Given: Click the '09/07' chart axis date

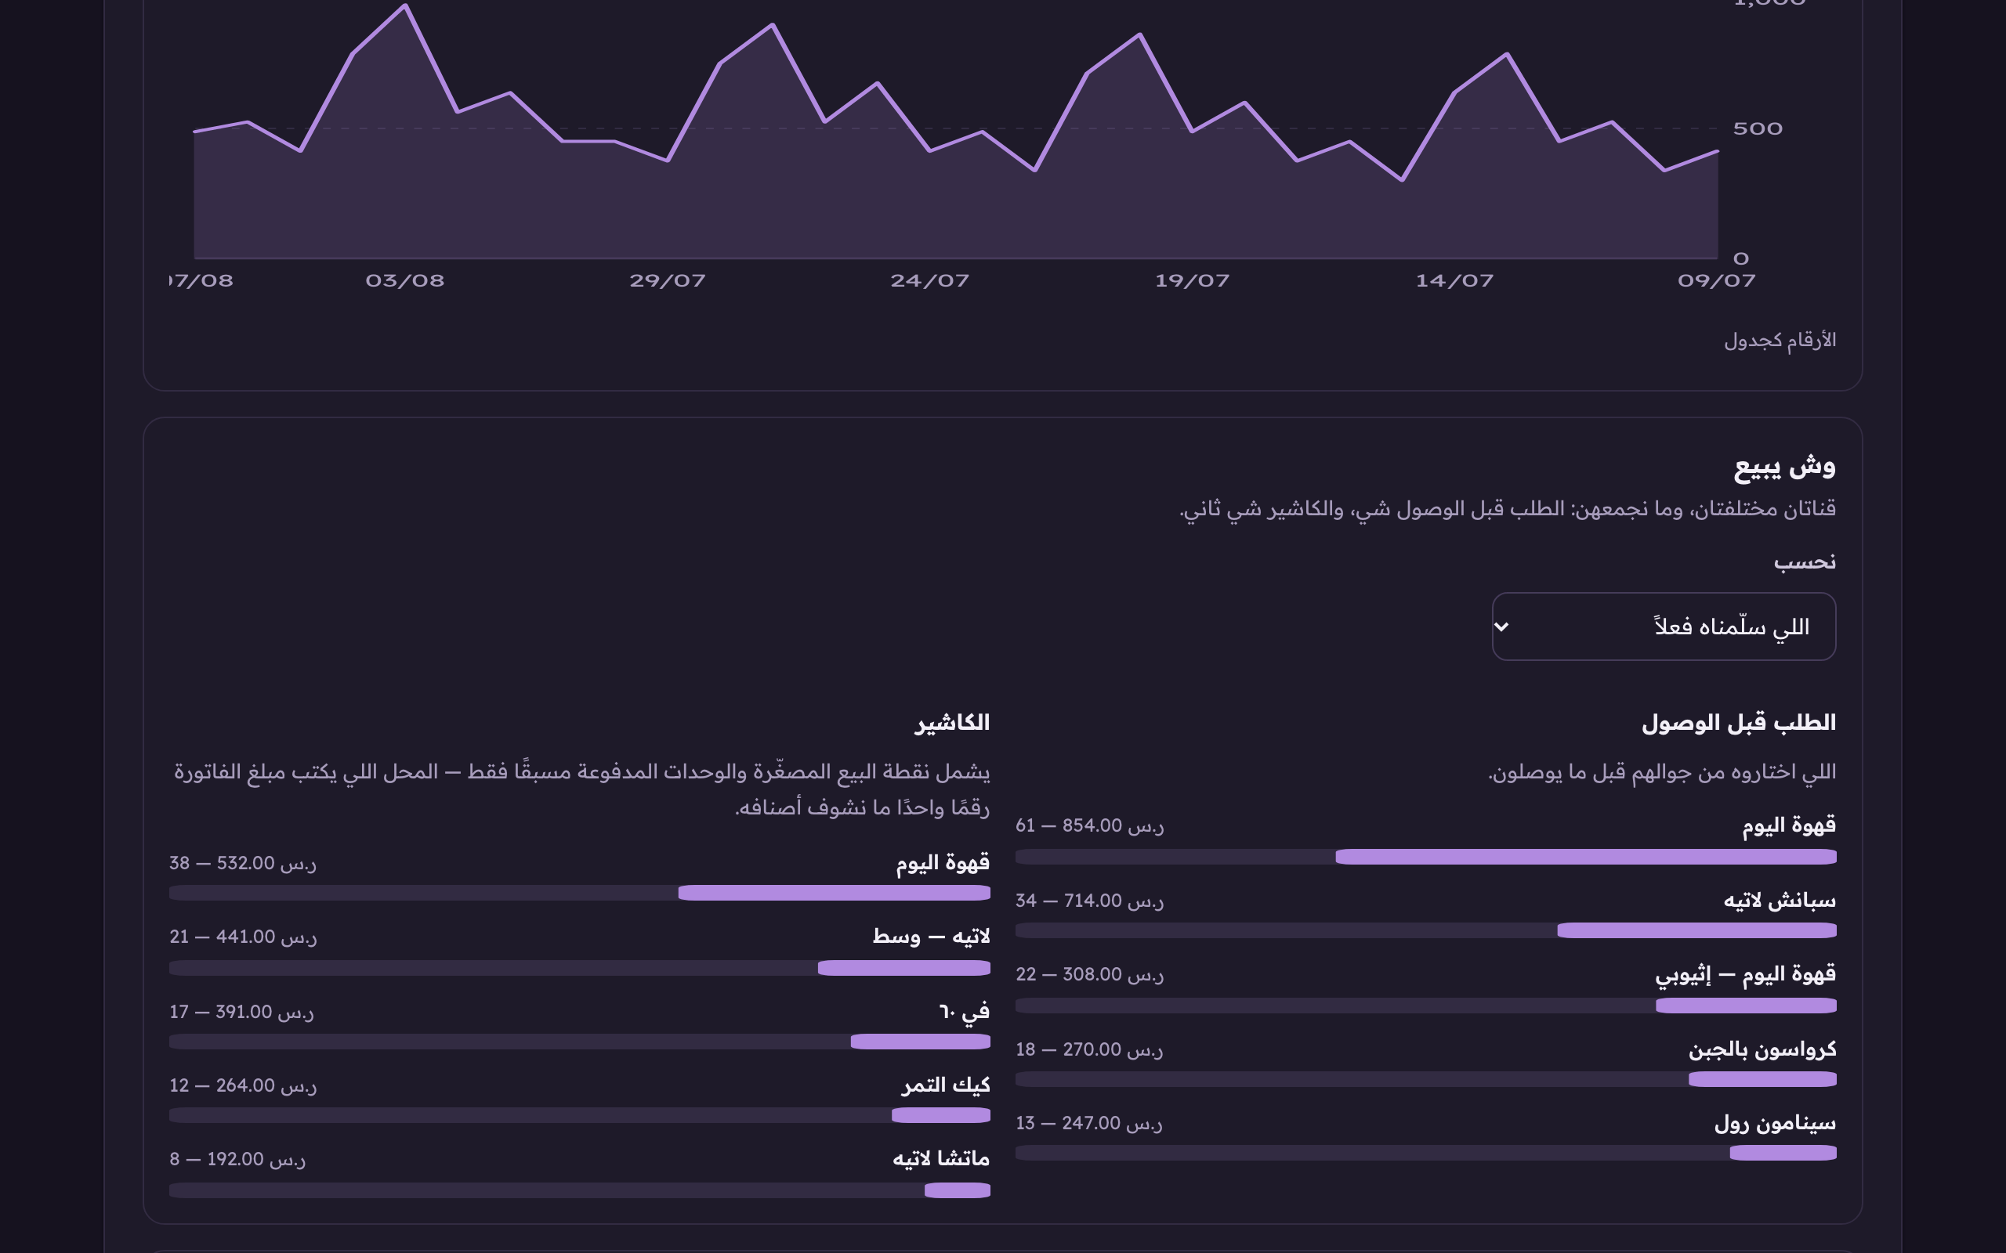Looking at the screenshot, I should pos(1717,281).
